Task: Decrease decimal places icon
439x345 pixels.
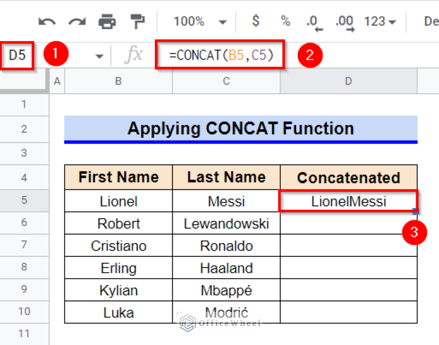Action: [x=314, y=22]
